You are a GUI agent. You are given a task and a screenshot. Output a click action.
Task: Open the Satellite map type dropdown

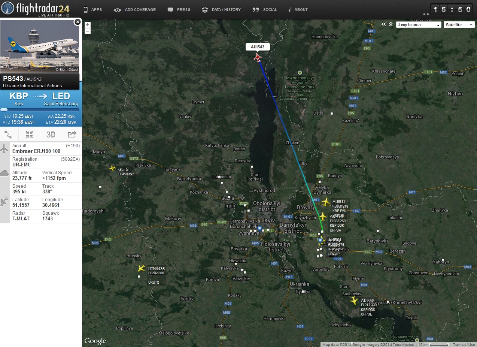[x=459, y=25]
